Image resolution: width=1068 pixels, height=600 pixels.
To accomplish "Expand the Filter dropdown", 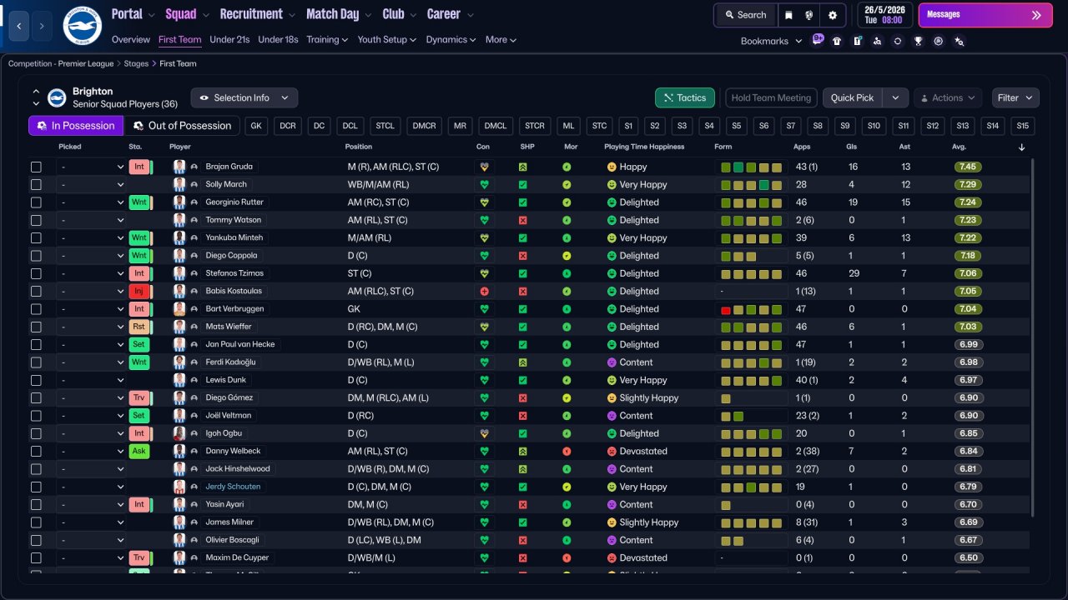I will coord(1015,97).
